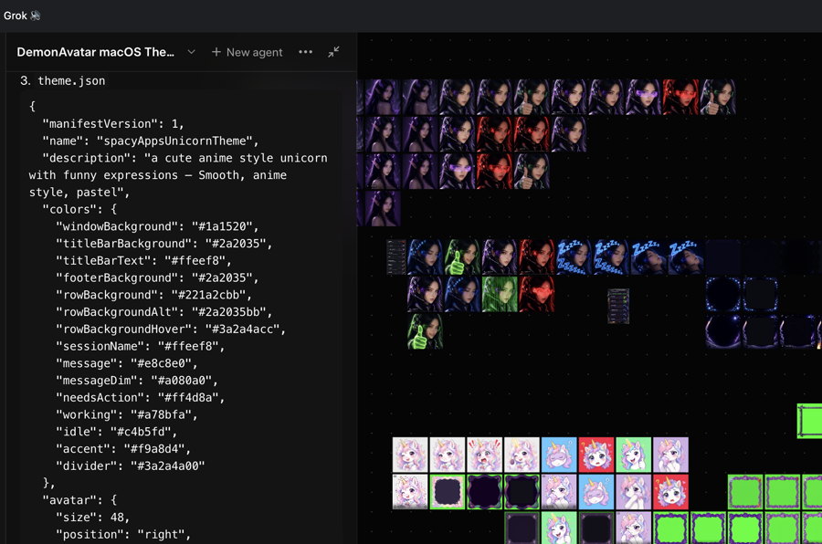Image resolution: width=822 pixels, height=544 pixels.
Task: Select the lone elf portrait on the fourth row
Action: (383, 209)
